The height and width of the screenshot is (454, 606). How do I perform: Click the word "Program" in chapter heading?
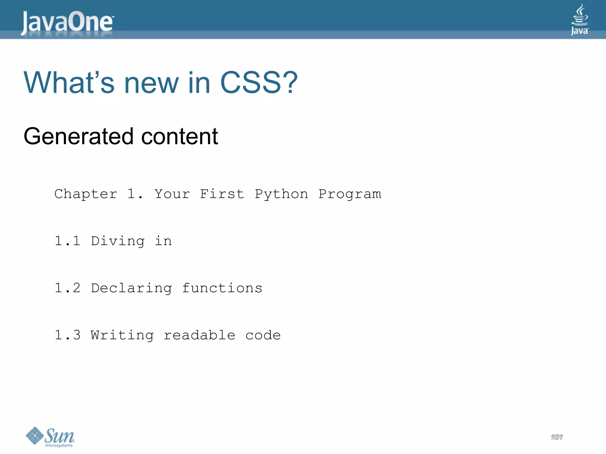350,194
